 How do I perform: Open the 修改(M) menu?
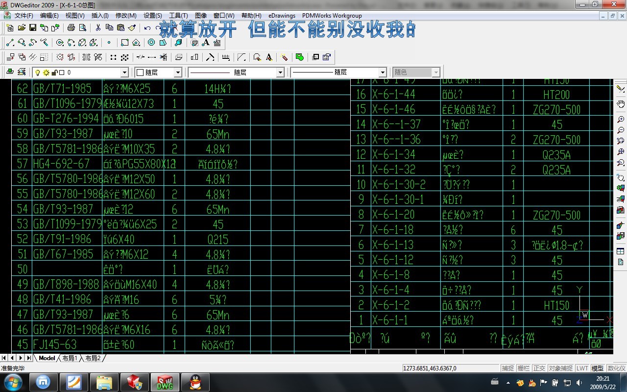pos(126,16)
